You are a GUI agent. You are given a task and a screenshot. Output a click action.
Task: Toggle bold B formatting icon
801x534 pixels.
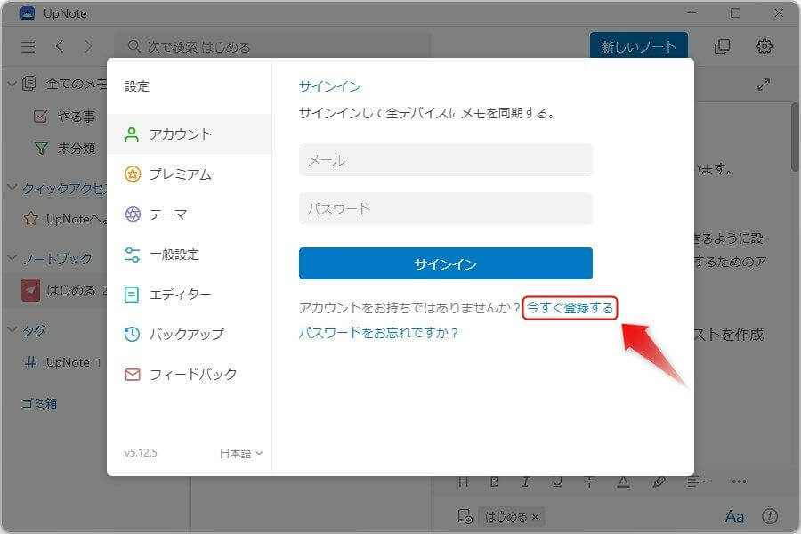(494, 481)
